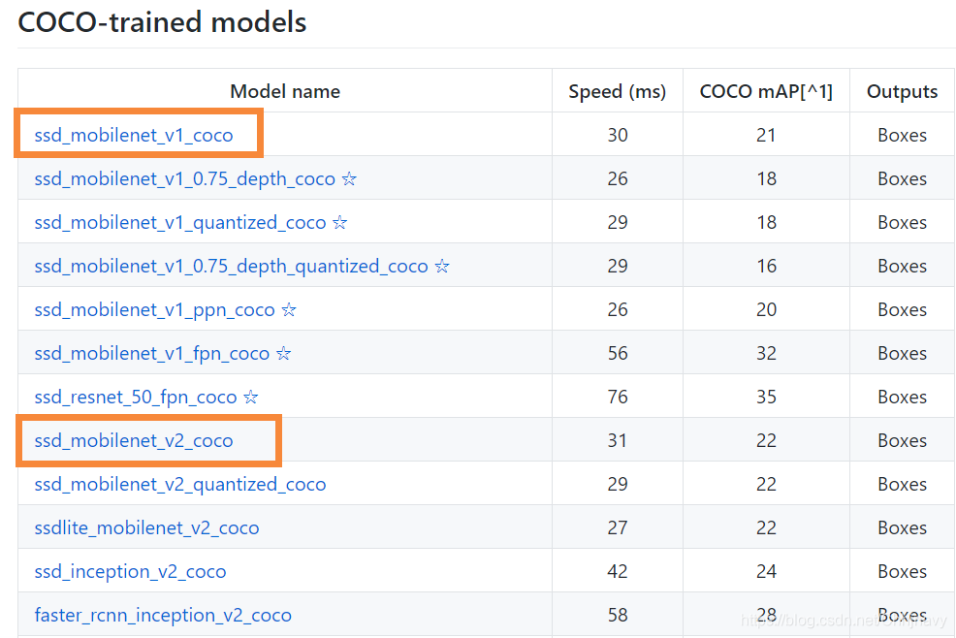This screenshot has width=956, height=638.
Task: Open the ssd_mobilenet_v2_coco model link
Action: [135, 440]
